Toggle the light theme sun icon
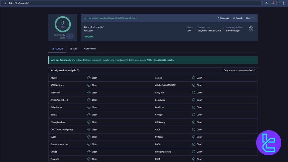288x162 pixels. click(x=283, y=3)
